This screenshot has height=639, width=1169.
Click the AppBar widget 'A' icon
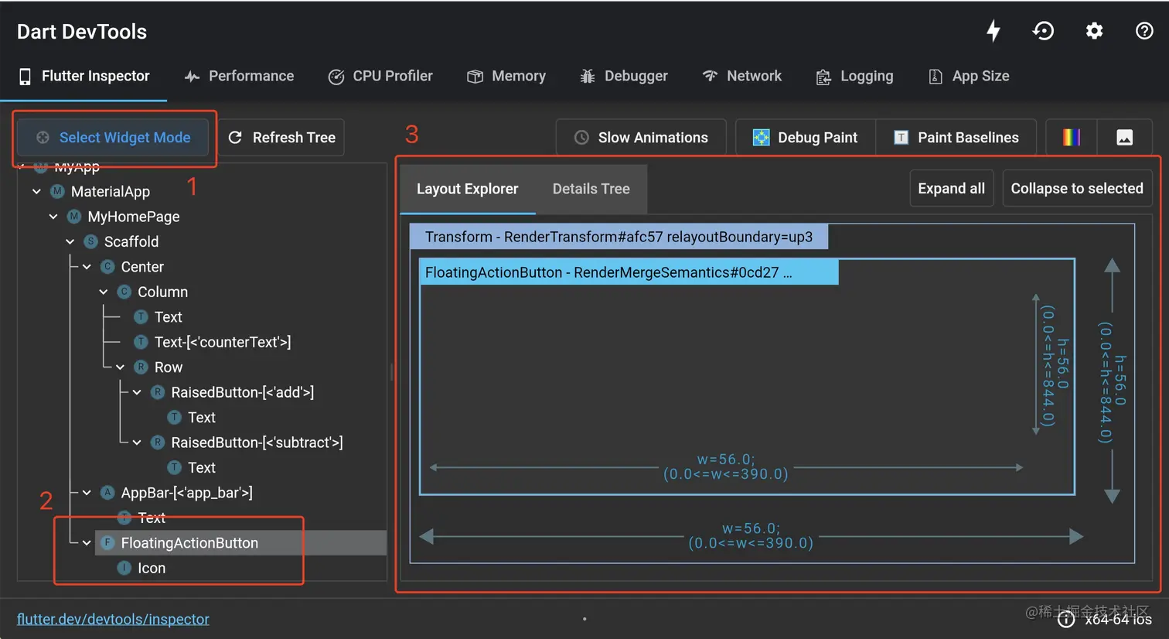point(107,492)
